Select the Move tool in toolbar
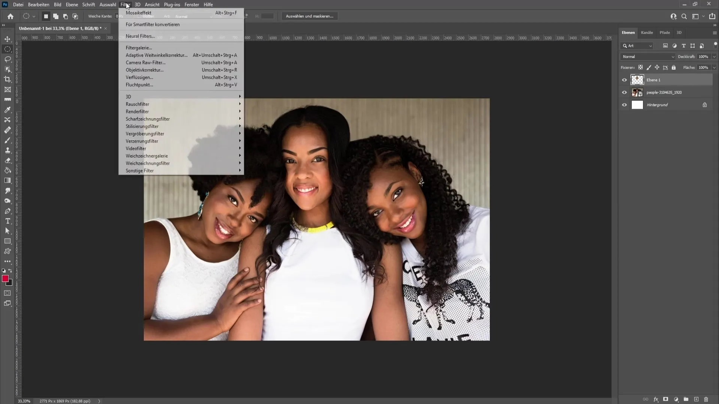 coord(7,39)
